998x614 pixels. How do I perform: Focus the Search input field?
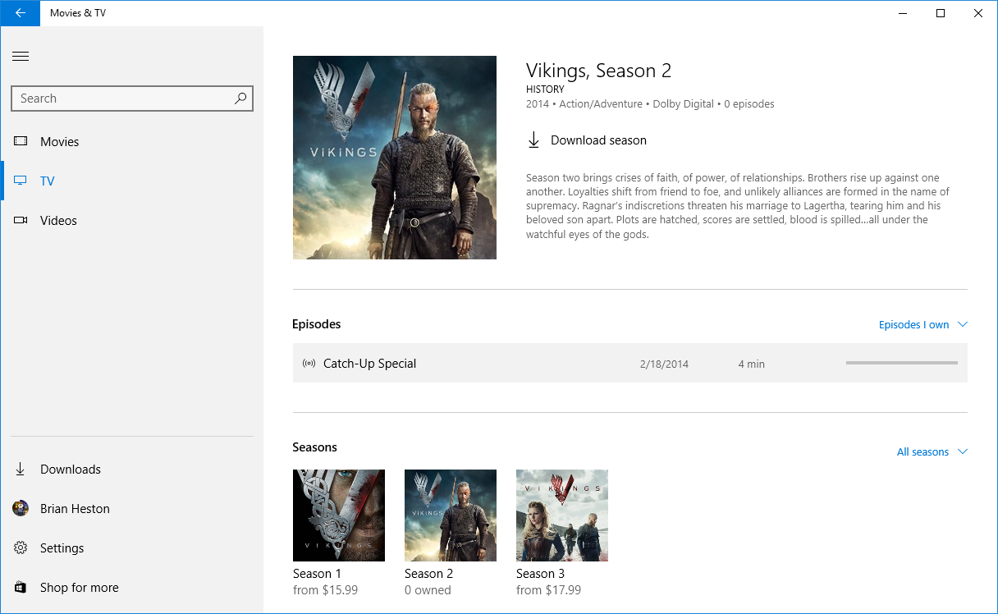(x=132, y=99)
